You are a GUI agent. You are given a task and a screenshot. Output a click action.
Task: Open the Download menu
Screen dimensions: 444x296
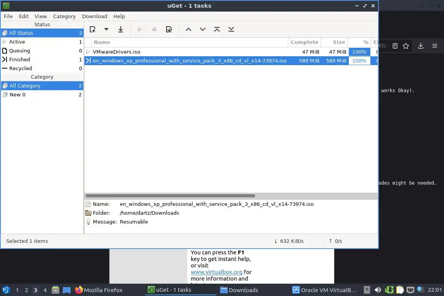point(94,17)
